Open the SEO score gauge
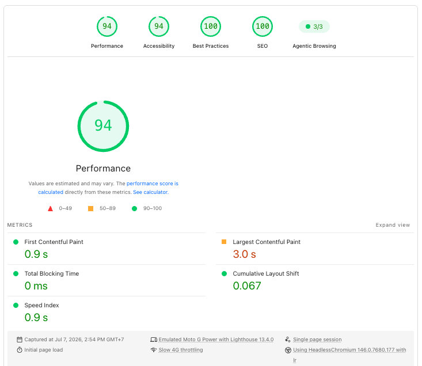 point(263,26)
